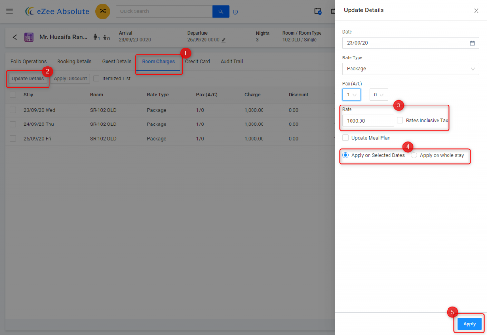Switch to Booking Details tab
The image size is (487, 335).
pyautogui.click(x=74, y=61)
